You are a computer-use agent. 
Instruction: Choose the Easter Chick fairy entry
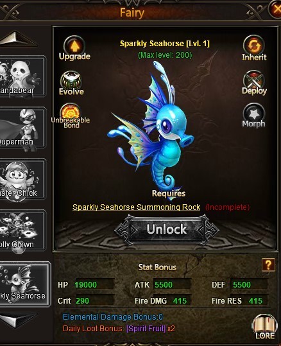[x=22, y=179]
